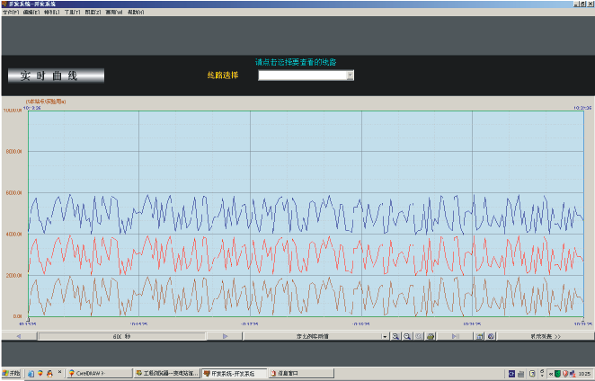The width and height of the screenshot is (595, 381).
Task: Click the save icon in chart toolbar
Action: 479,336
